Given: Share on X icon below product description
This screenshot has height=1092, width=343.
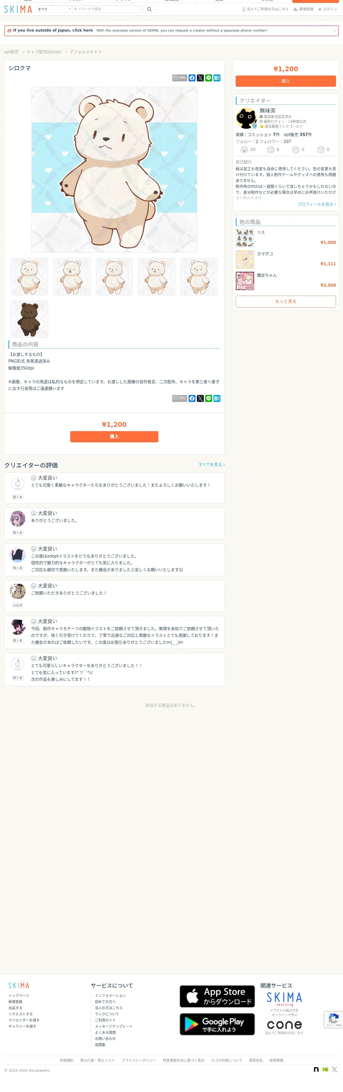Looking at the screenshot, I should [x=200, y=398].
